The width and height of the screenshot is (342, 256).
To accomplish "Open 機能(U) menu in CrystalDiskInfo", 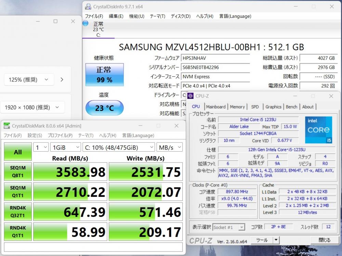I will [x=137, y=16].
